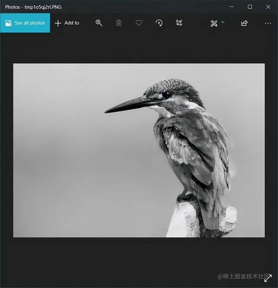Click the Photos - tmp1o5qj2rl.PNG title text
Screen dimensions: 278x288
point(33,7)
